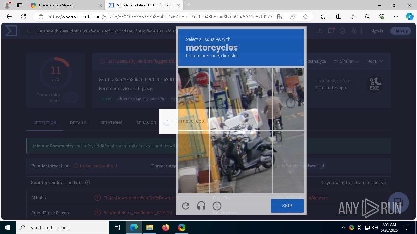The height and width of the screenshot is (234, 417).
Task: Switch to the RELATIONS tab
Action: (x=111, y=123)
